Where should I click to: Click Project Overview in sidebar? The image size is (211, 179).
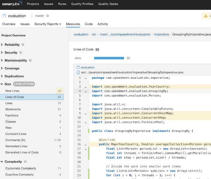pyautogui.click(x=14, y=35)
